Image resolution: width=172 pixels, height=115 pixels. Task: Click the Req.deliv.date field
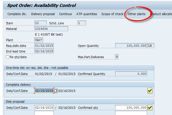[44, 46]
